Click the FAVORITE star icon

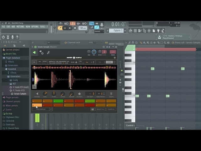pos(79,94)
